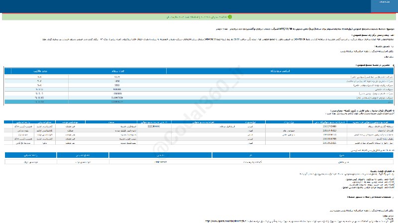Click the shareholder names column header

[x=280, y=71]
